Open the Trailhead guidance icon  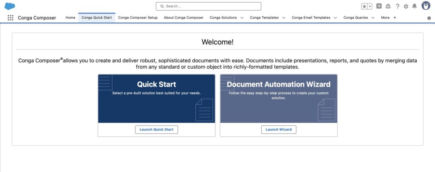pos(388,6)
